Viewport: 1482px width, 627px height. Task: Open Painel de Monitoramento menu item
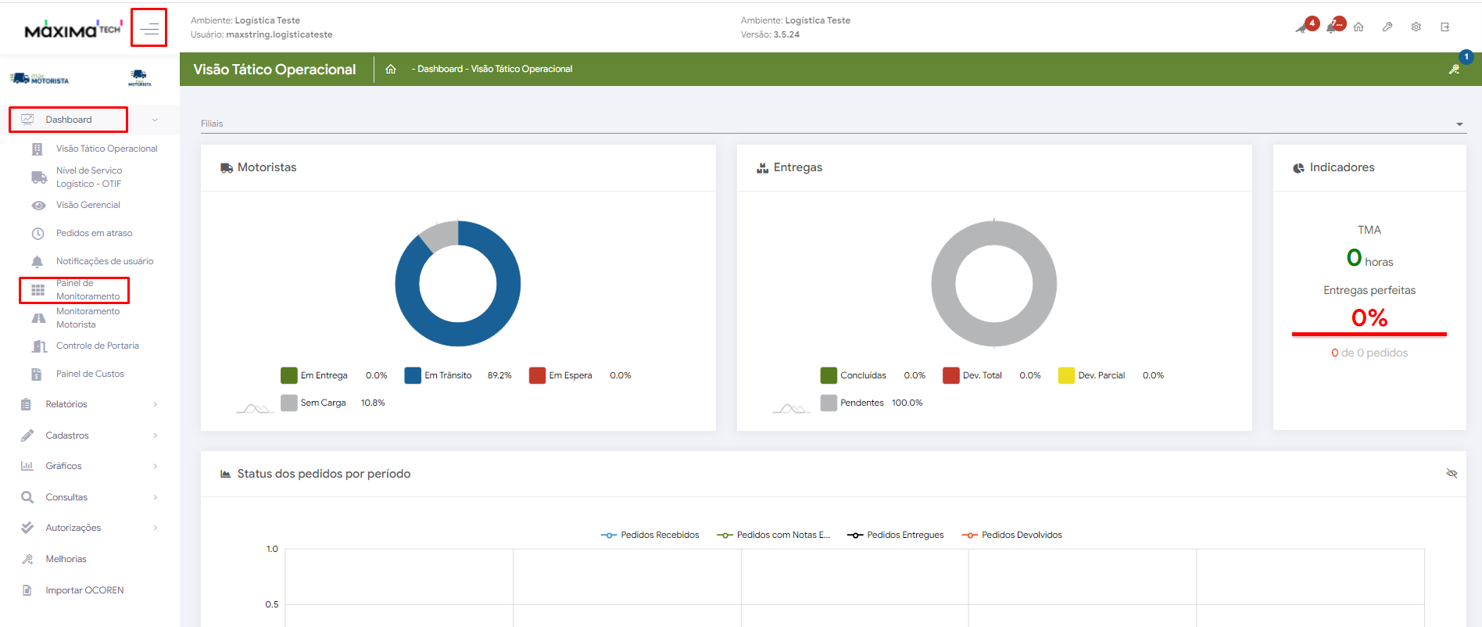tap(88, 290)
